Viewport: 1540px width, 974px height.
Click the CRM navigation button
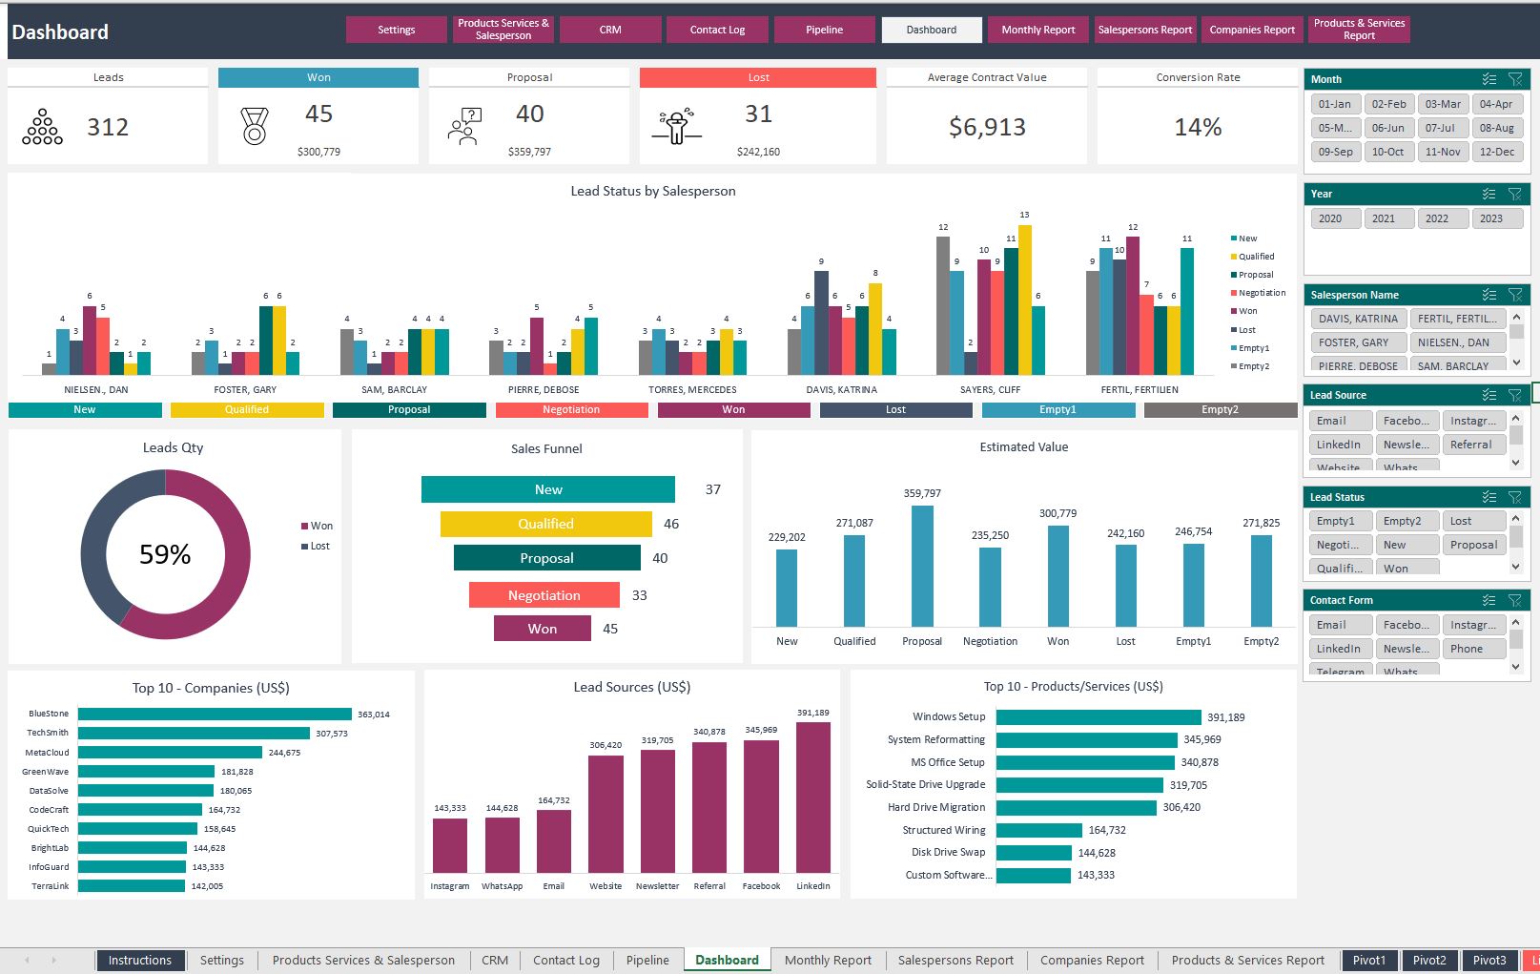tap(610, 30)
